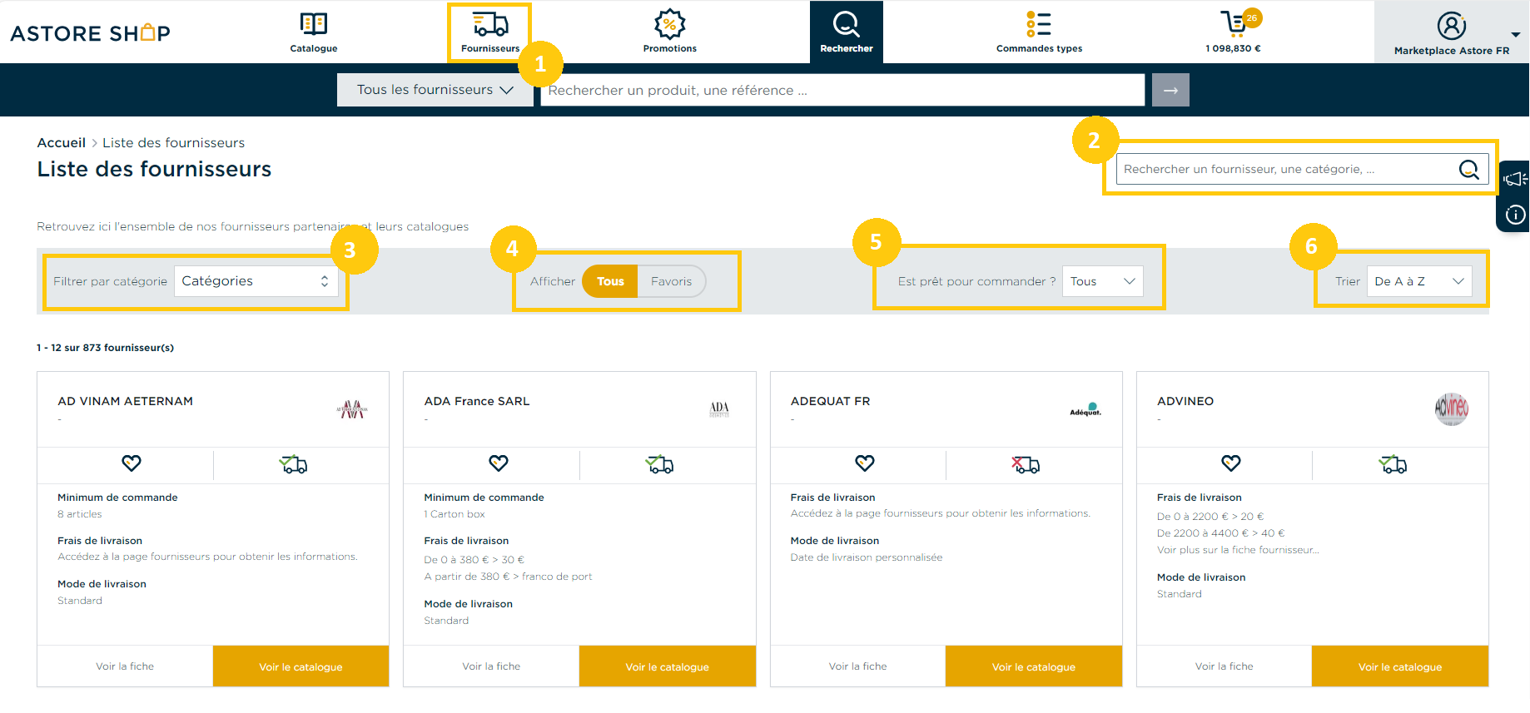Click 'Date de livraison personnalisée' text
The image size is (1530, 713).
click(x=867, y=557)
